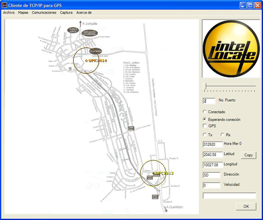Click the Velocidad field showing 0
Screen dimensions: 263x220
(212, 185)
